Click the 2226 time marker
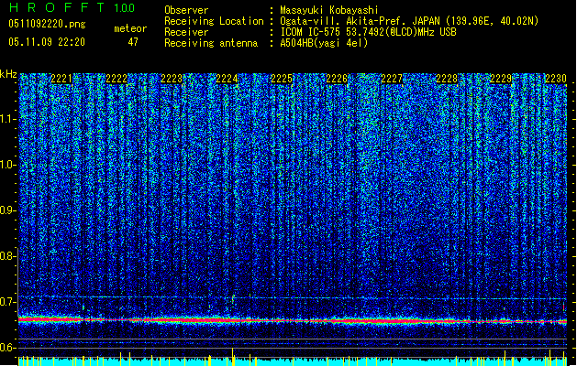This screenshot has width=577, height=366. 337,79
